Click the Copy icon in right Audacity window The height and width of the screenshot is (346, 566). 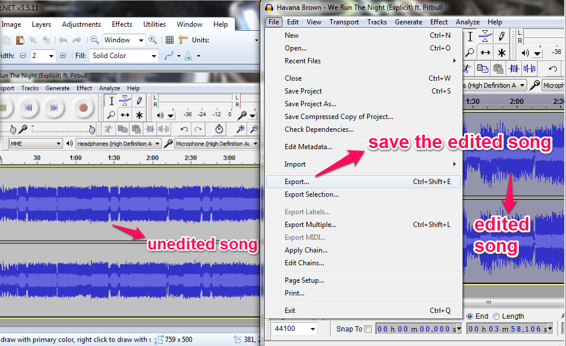482,69
